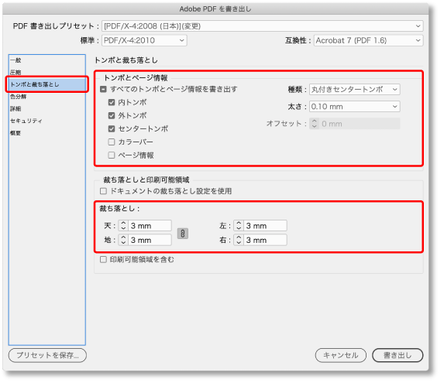Uncheck the 外トンボ checkbox

[112, 115]
